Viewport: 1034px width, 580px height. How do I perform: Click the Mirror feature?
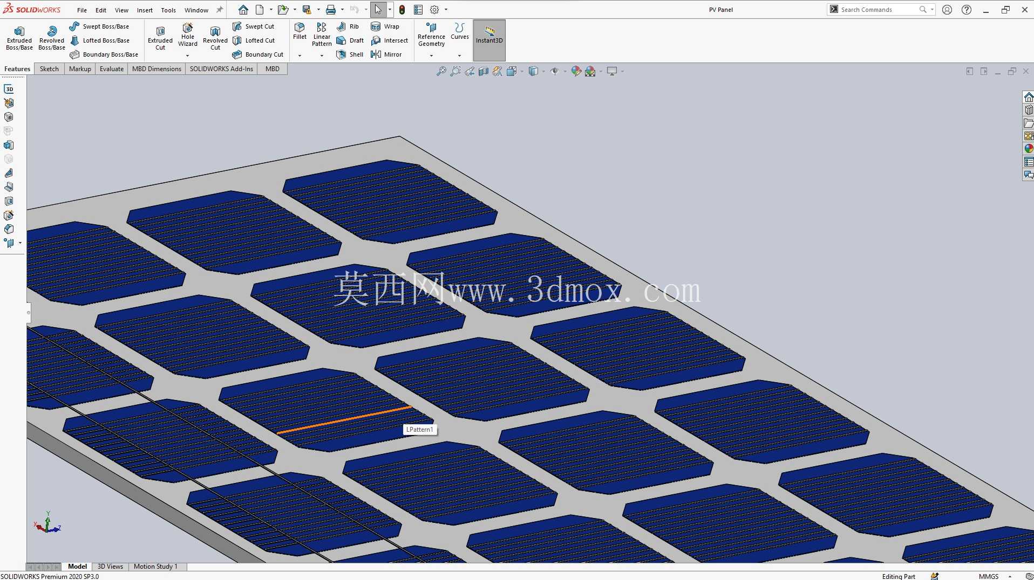point(386,54)
